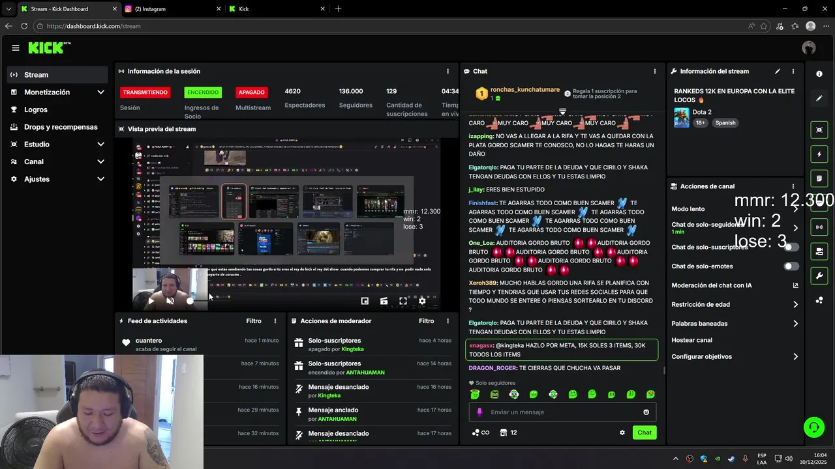The width and height of the screenshot is (835, 469).
Task: Click the Dota 2 category thumbnail
Action: point(682,117)
